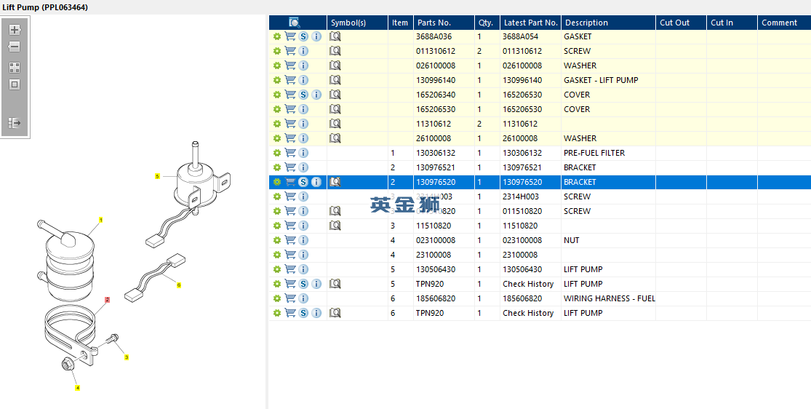Select callout 4 below the nut
The width and height of the screenshot is (811, 409).
point(78,387)
